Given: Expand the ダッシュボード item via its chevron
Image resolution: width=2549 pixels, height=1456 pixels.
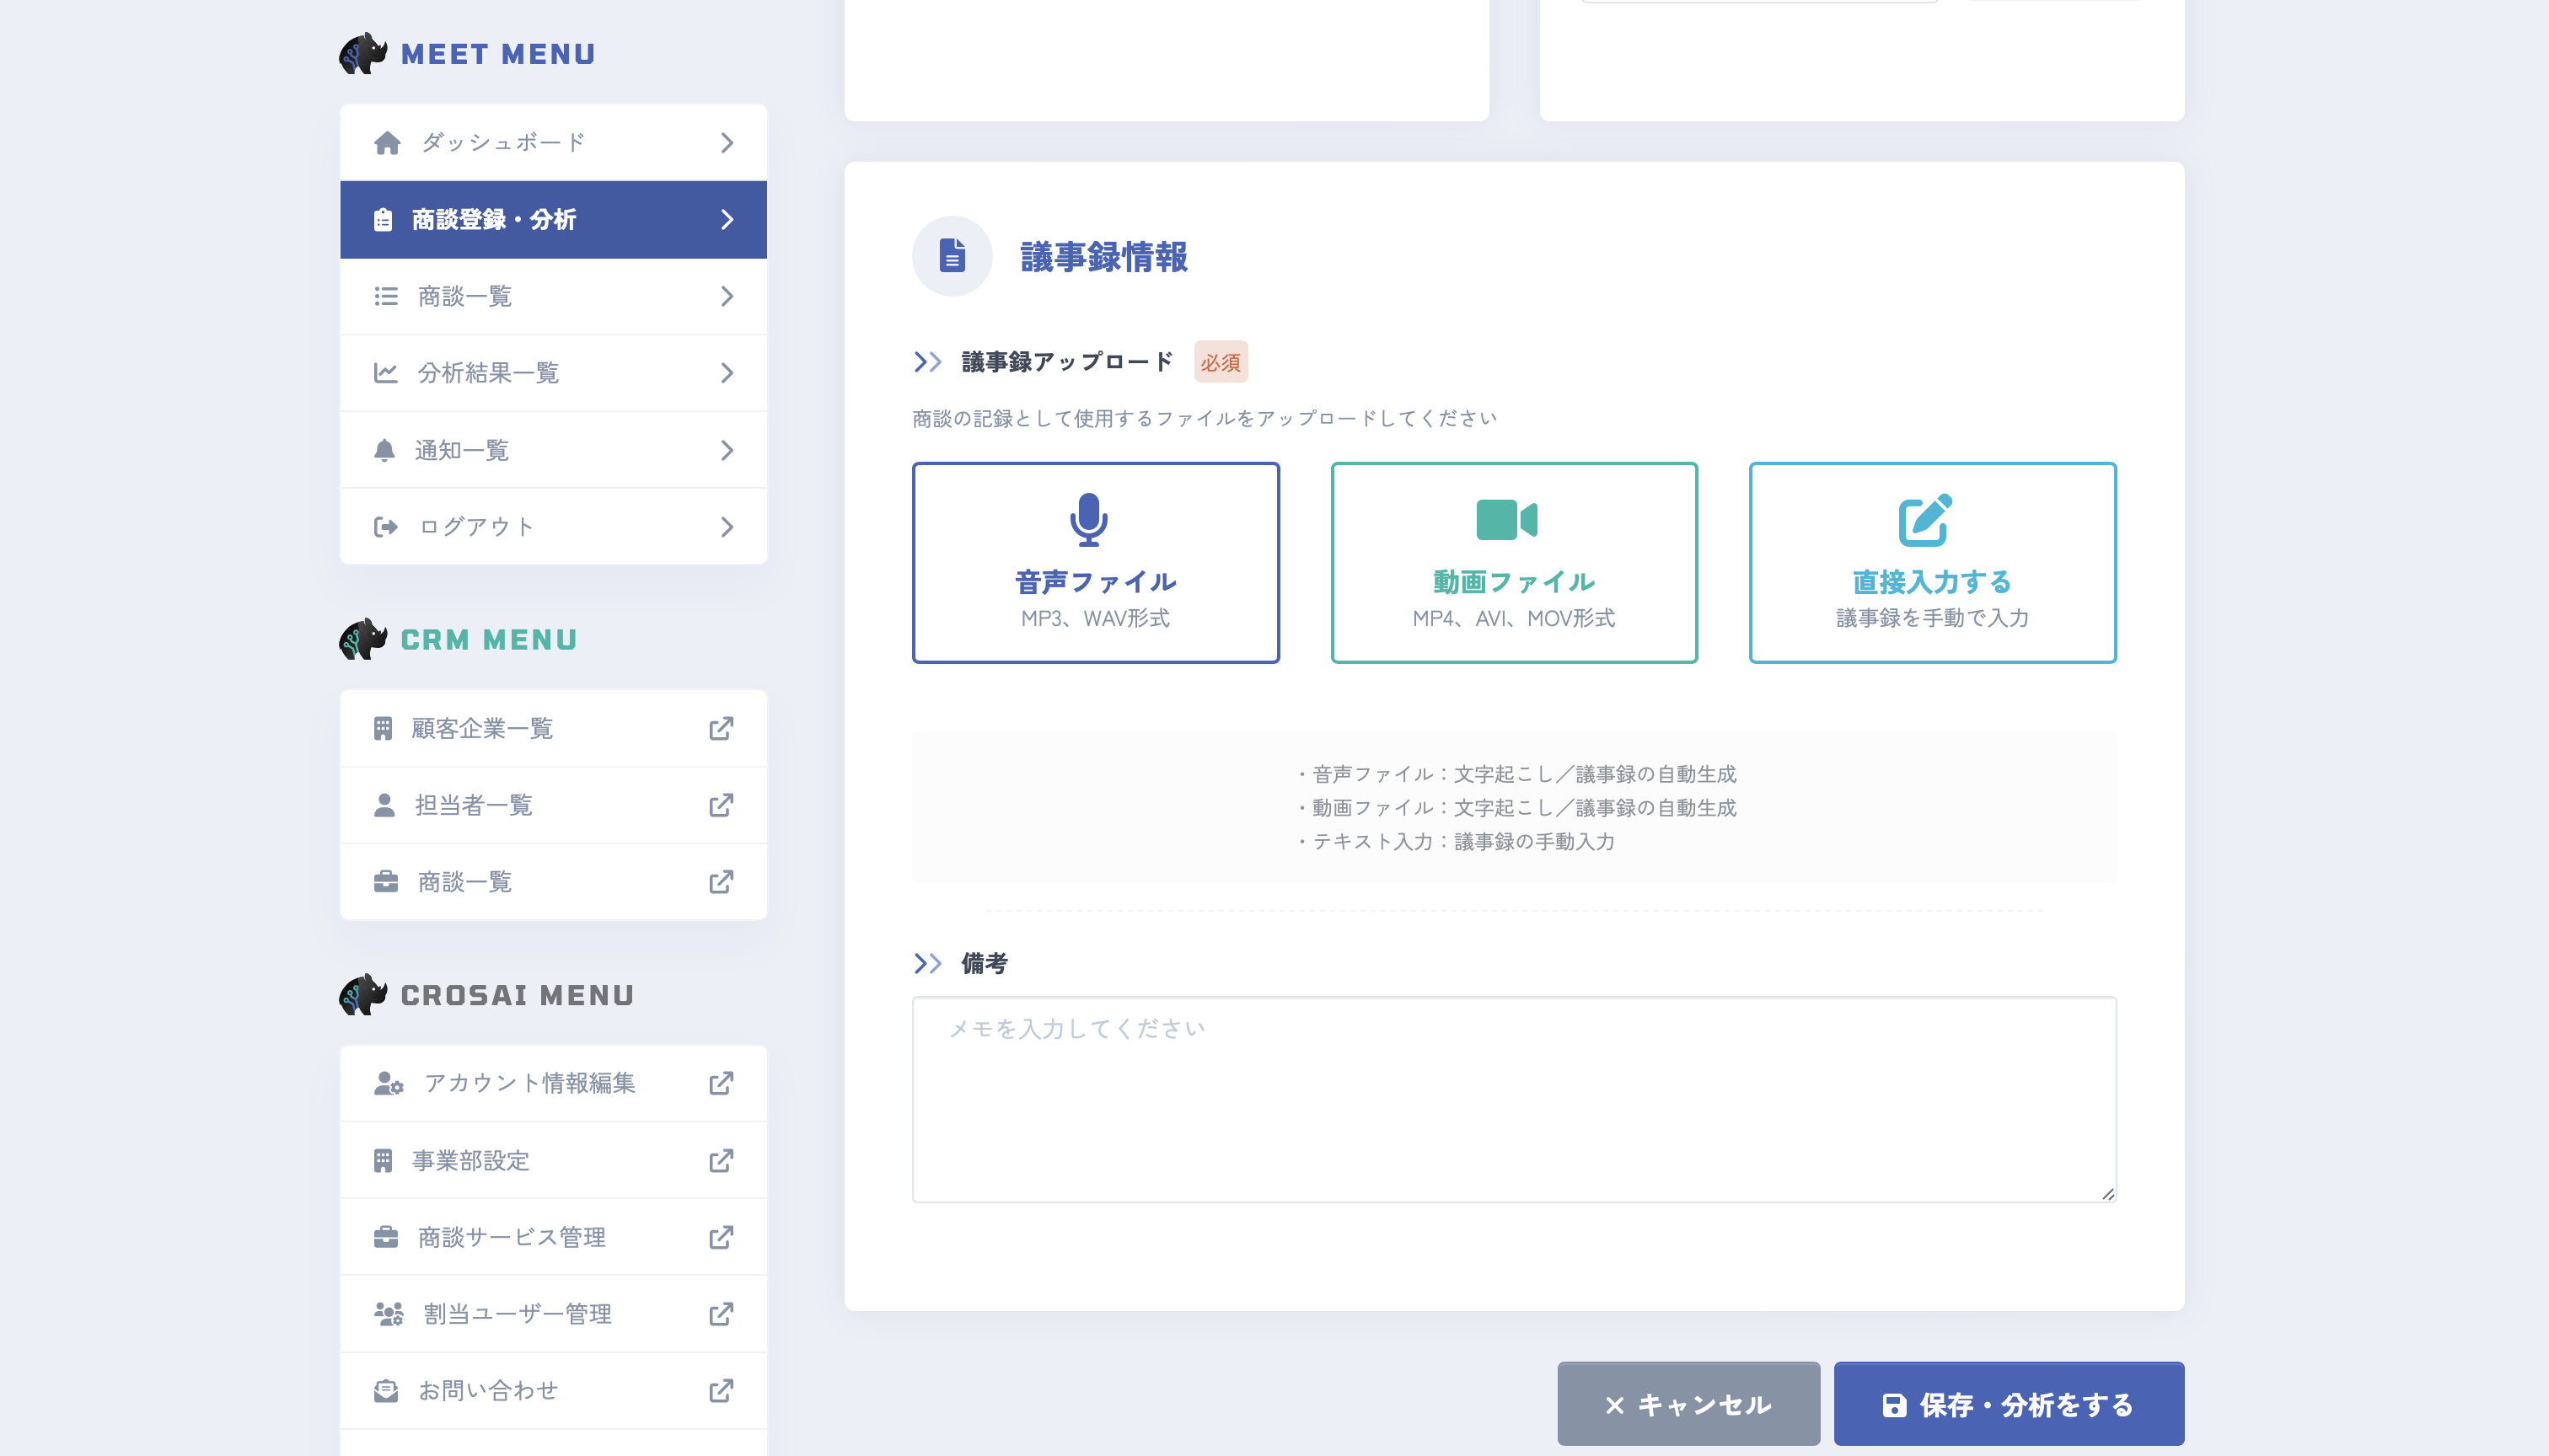Looking at the screenshot, I should click(727, 142).
